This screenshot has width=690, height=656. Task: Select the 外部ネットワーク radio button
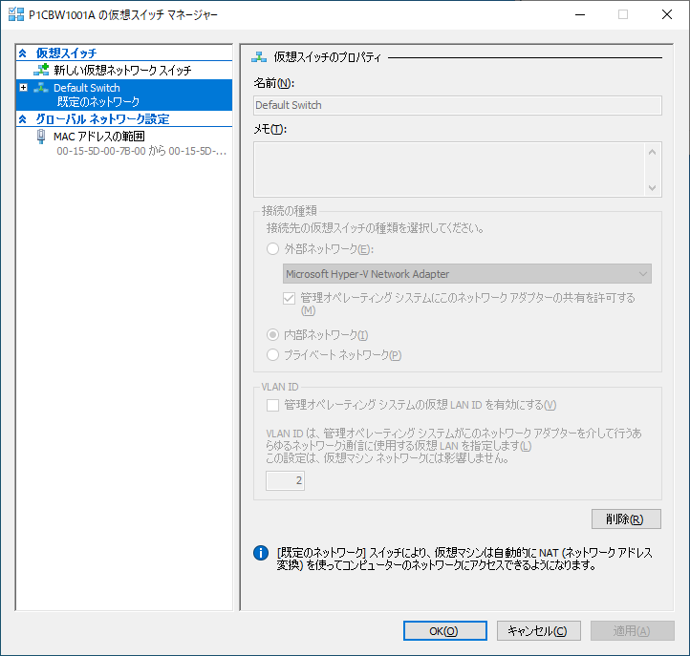(x=272, y=249)
